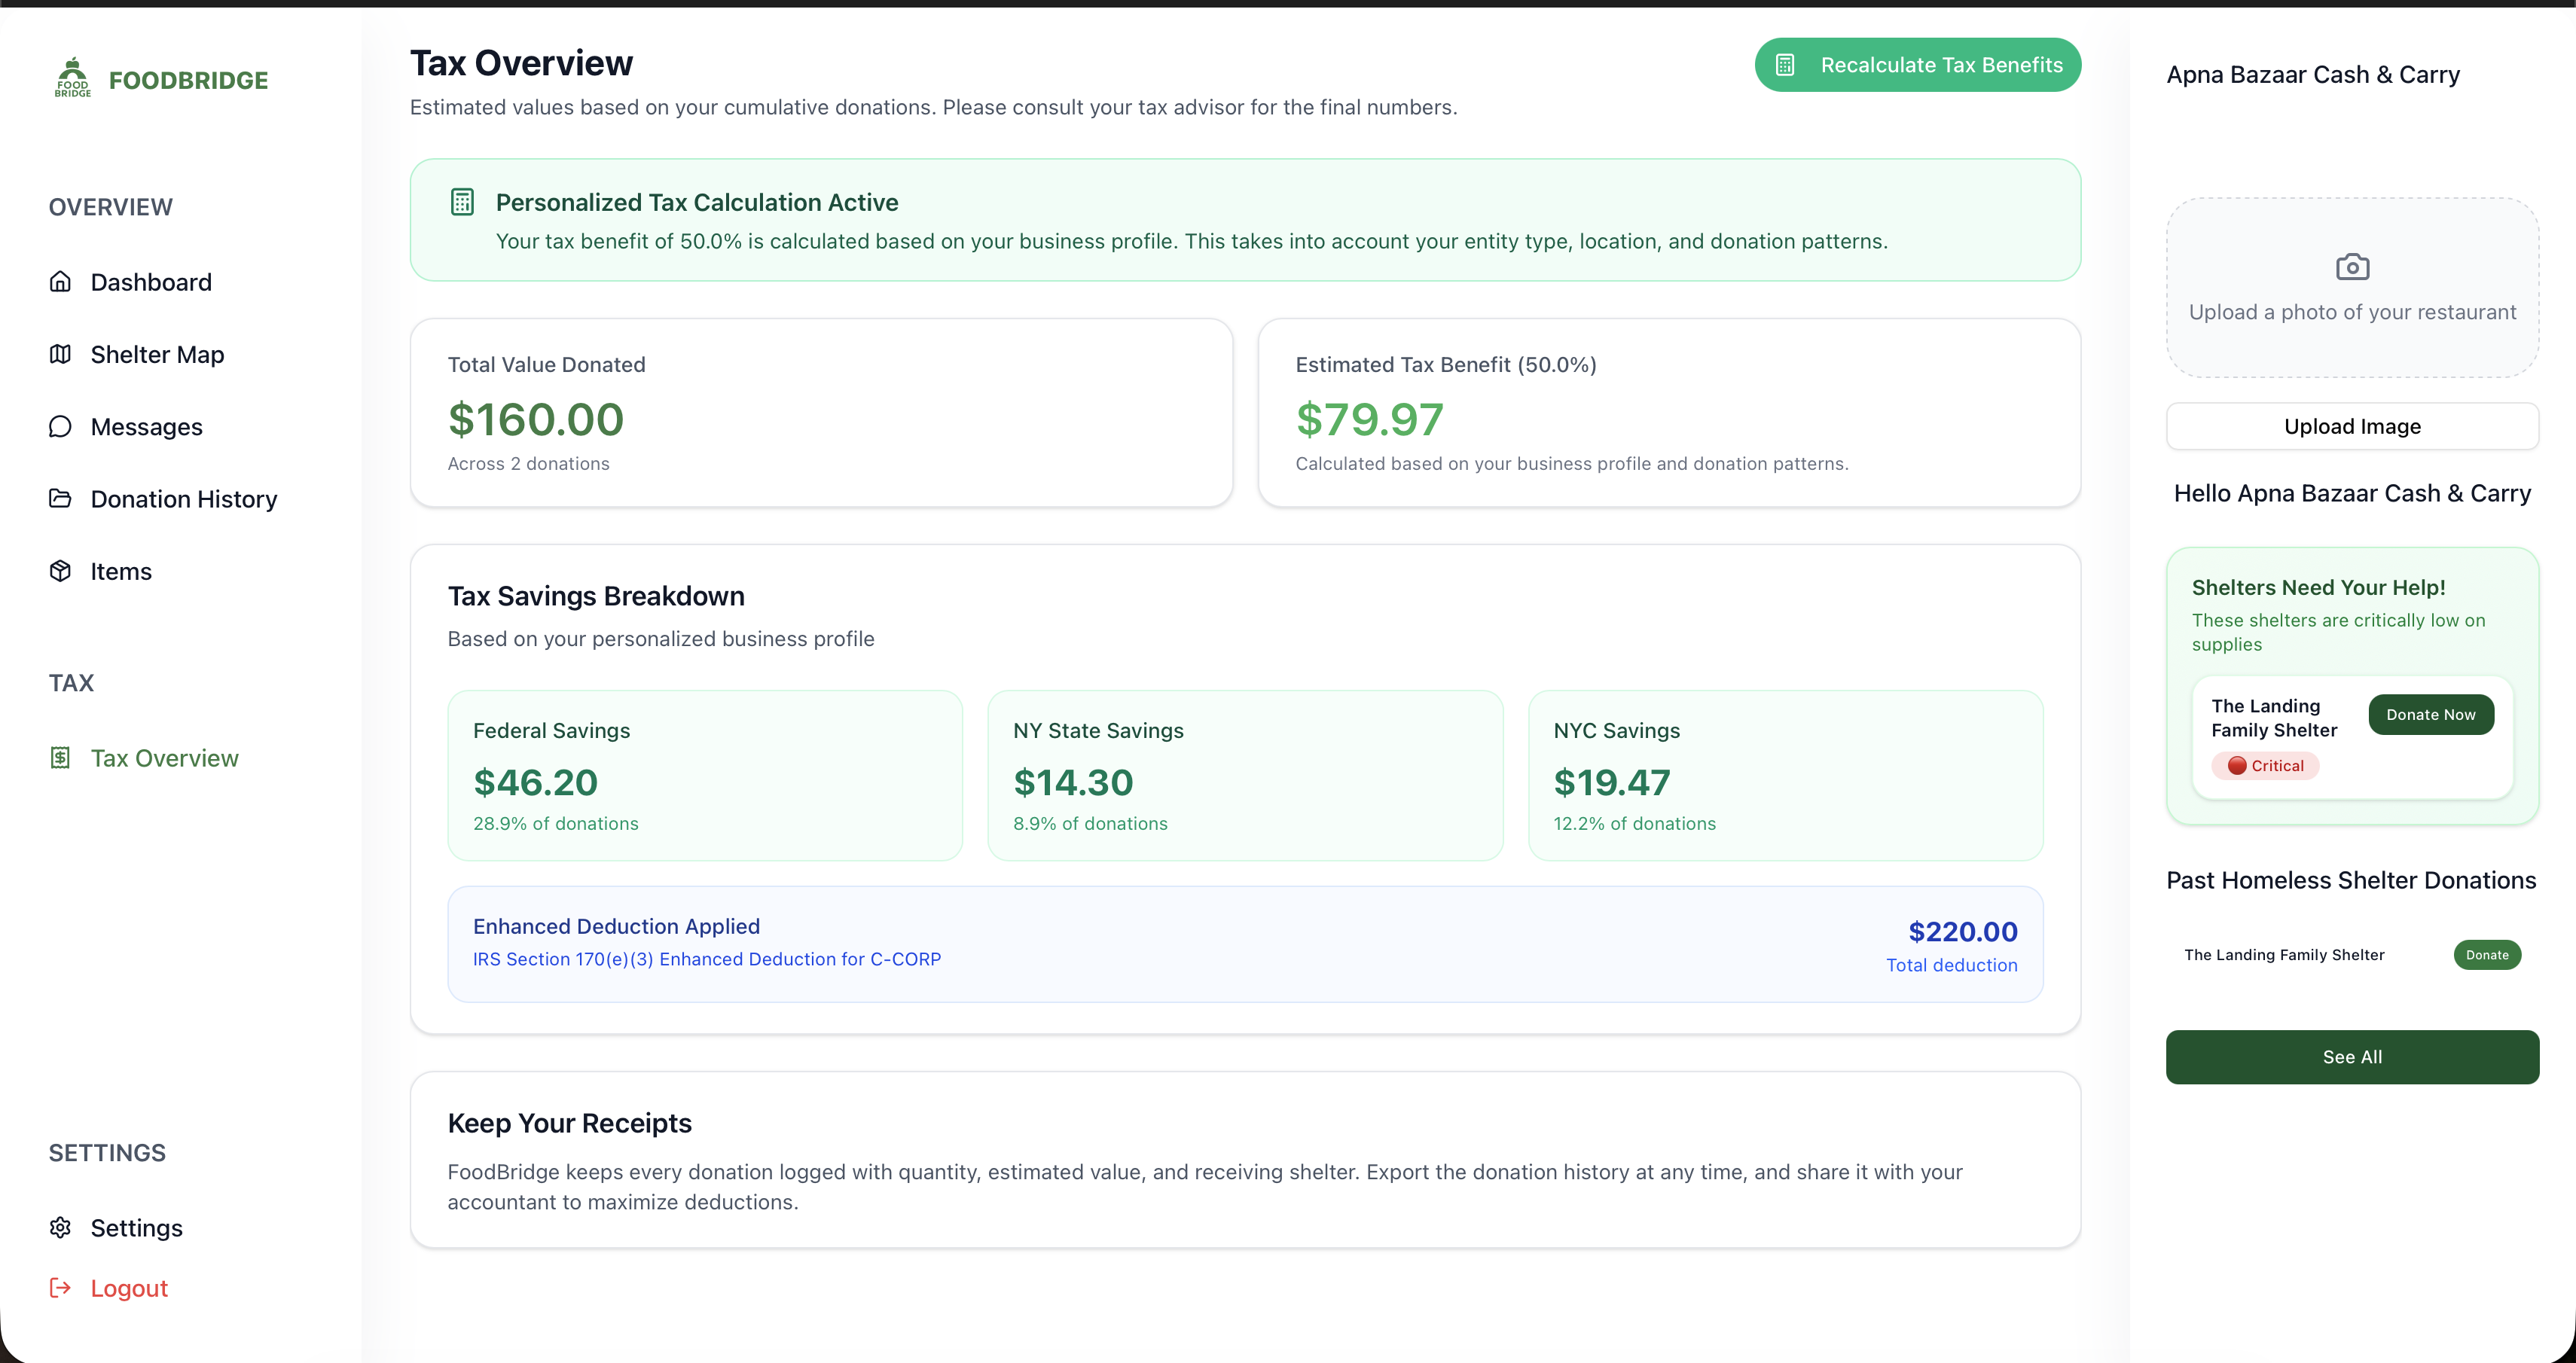Click the FoodBridge logo icon
2576x1363 pixels.
pos(72,77)
